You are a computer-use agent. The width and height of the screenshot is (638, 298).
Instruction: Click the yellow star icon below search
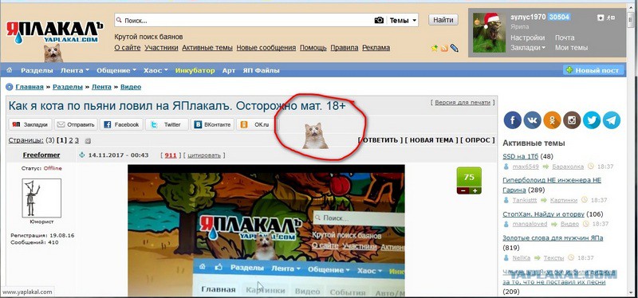(435, 48)
